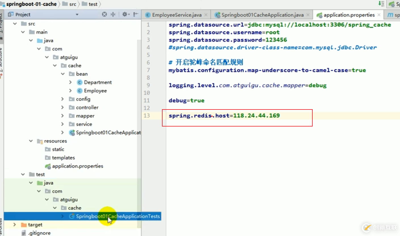
Task: Switch to Springboot01CacheApplication.java tab
Action: [x=262, y=15]
